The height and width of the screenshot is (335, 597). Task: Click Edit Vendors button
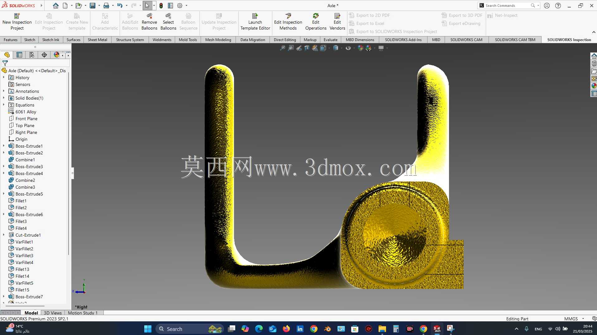[337, 22]
